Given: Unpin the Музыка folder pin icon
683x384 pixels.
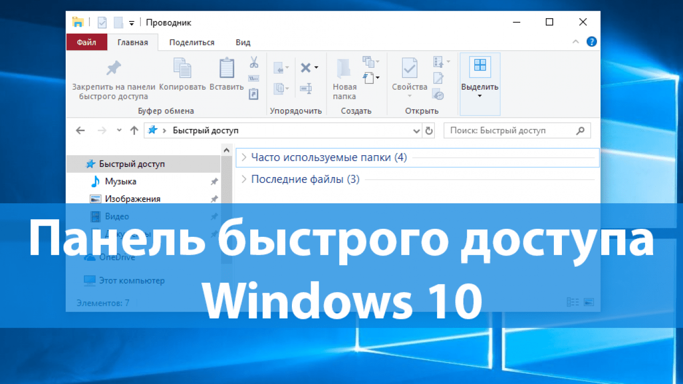Looking at the screenshot, I should tap(214, 182).
